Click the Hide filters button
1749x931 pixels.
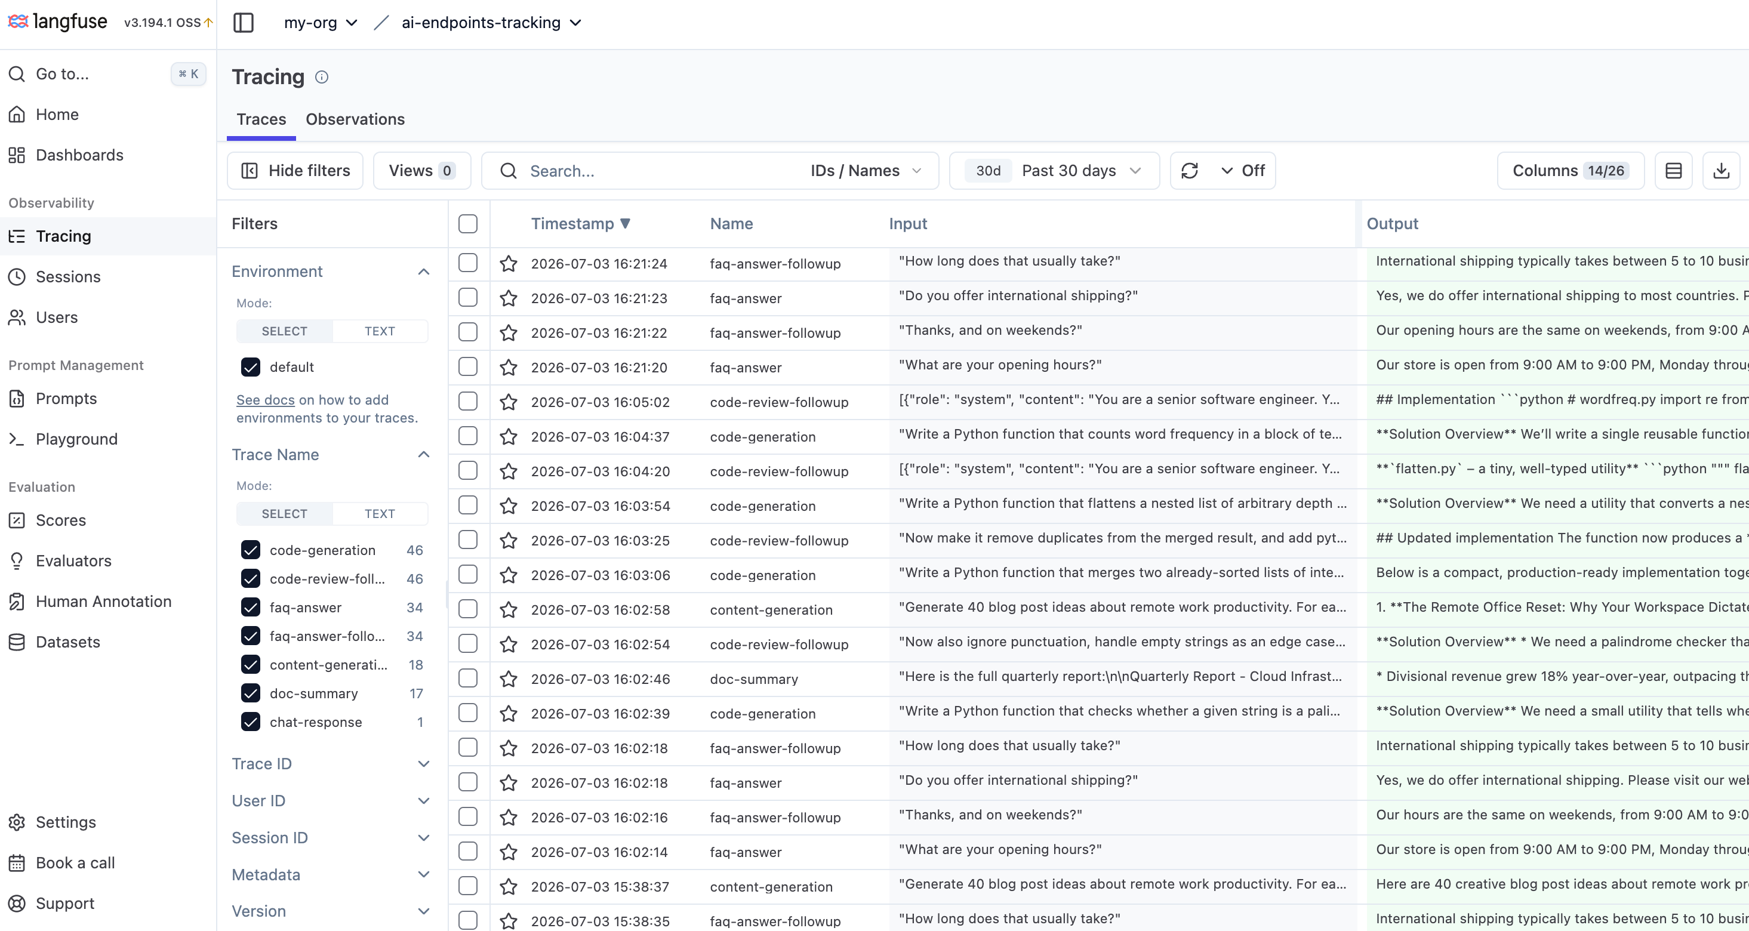tap(295, 171)
